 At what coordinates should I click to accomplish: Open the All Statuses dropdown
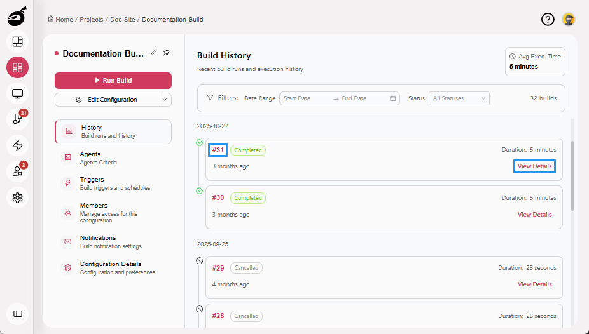[459, 98]
